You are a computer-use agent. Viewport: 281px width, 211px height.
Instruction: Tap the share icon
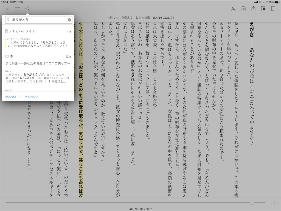coord(254,9)
